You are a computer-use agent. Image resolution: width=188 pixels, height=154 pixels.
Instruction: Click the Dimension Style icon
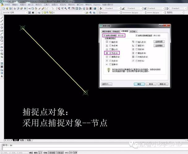point(123,9)
